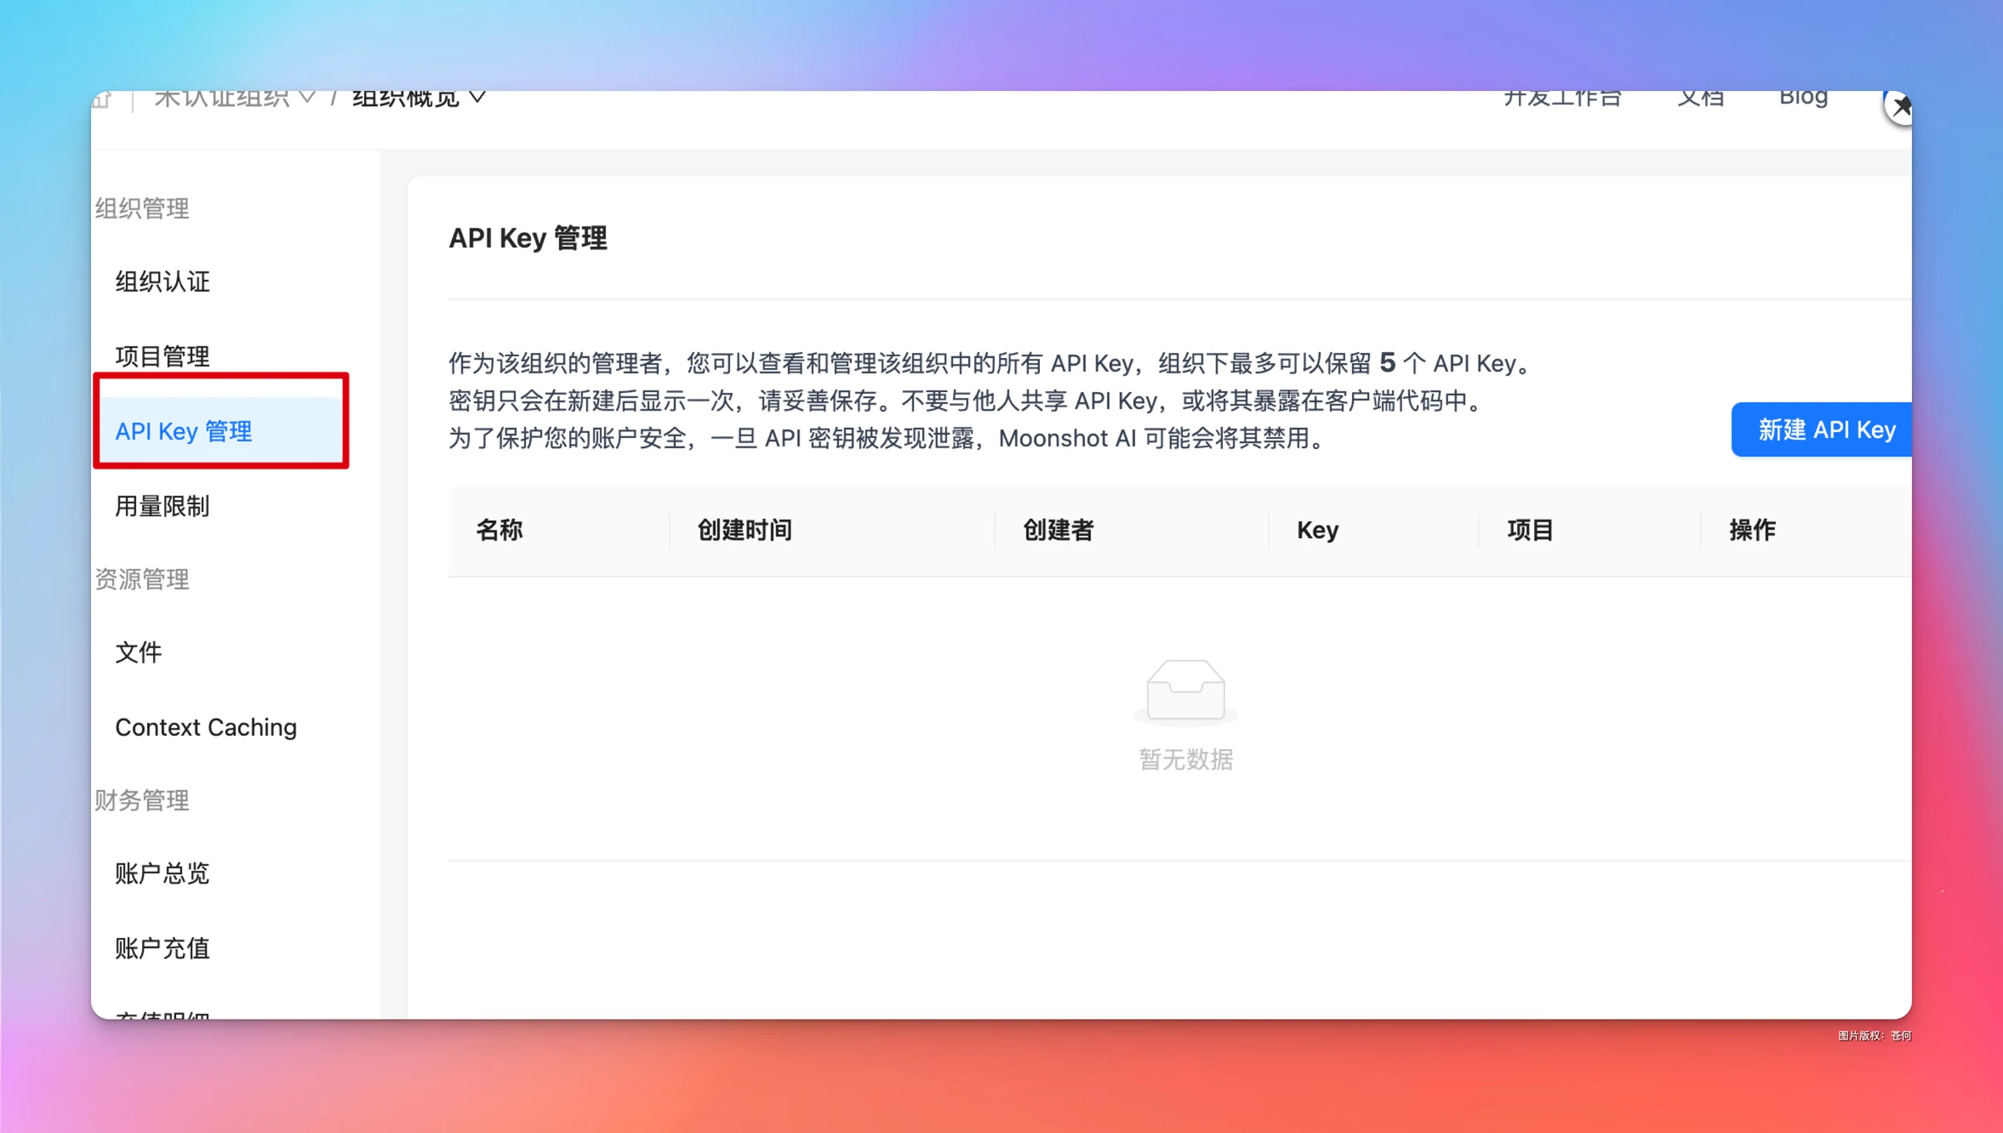This screenshot has width=2003, height=1133.
Task: Open the 组织概览 dropdown in breadcrumb
Action: (x=419, y=98)
